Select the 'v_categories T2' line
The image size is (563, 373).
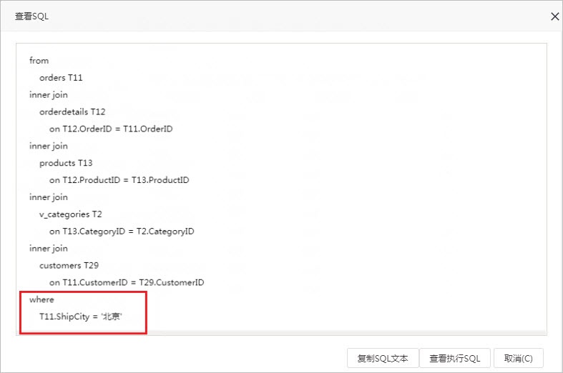coord(70,214)
